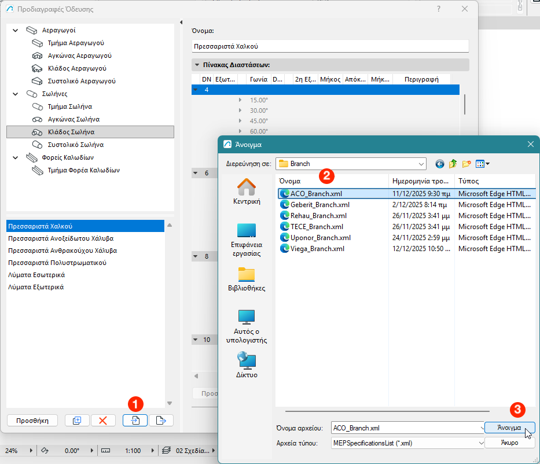Select Συστολικό Αεραγωγού tree item

tap(82, 81)
